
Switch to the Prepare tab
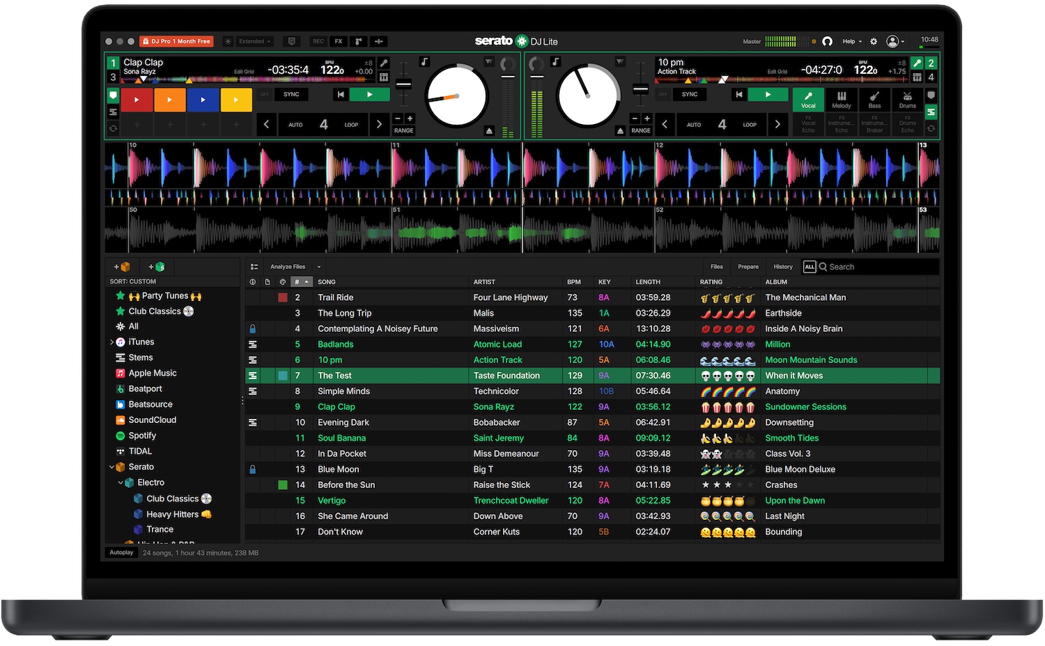point(748,266)
